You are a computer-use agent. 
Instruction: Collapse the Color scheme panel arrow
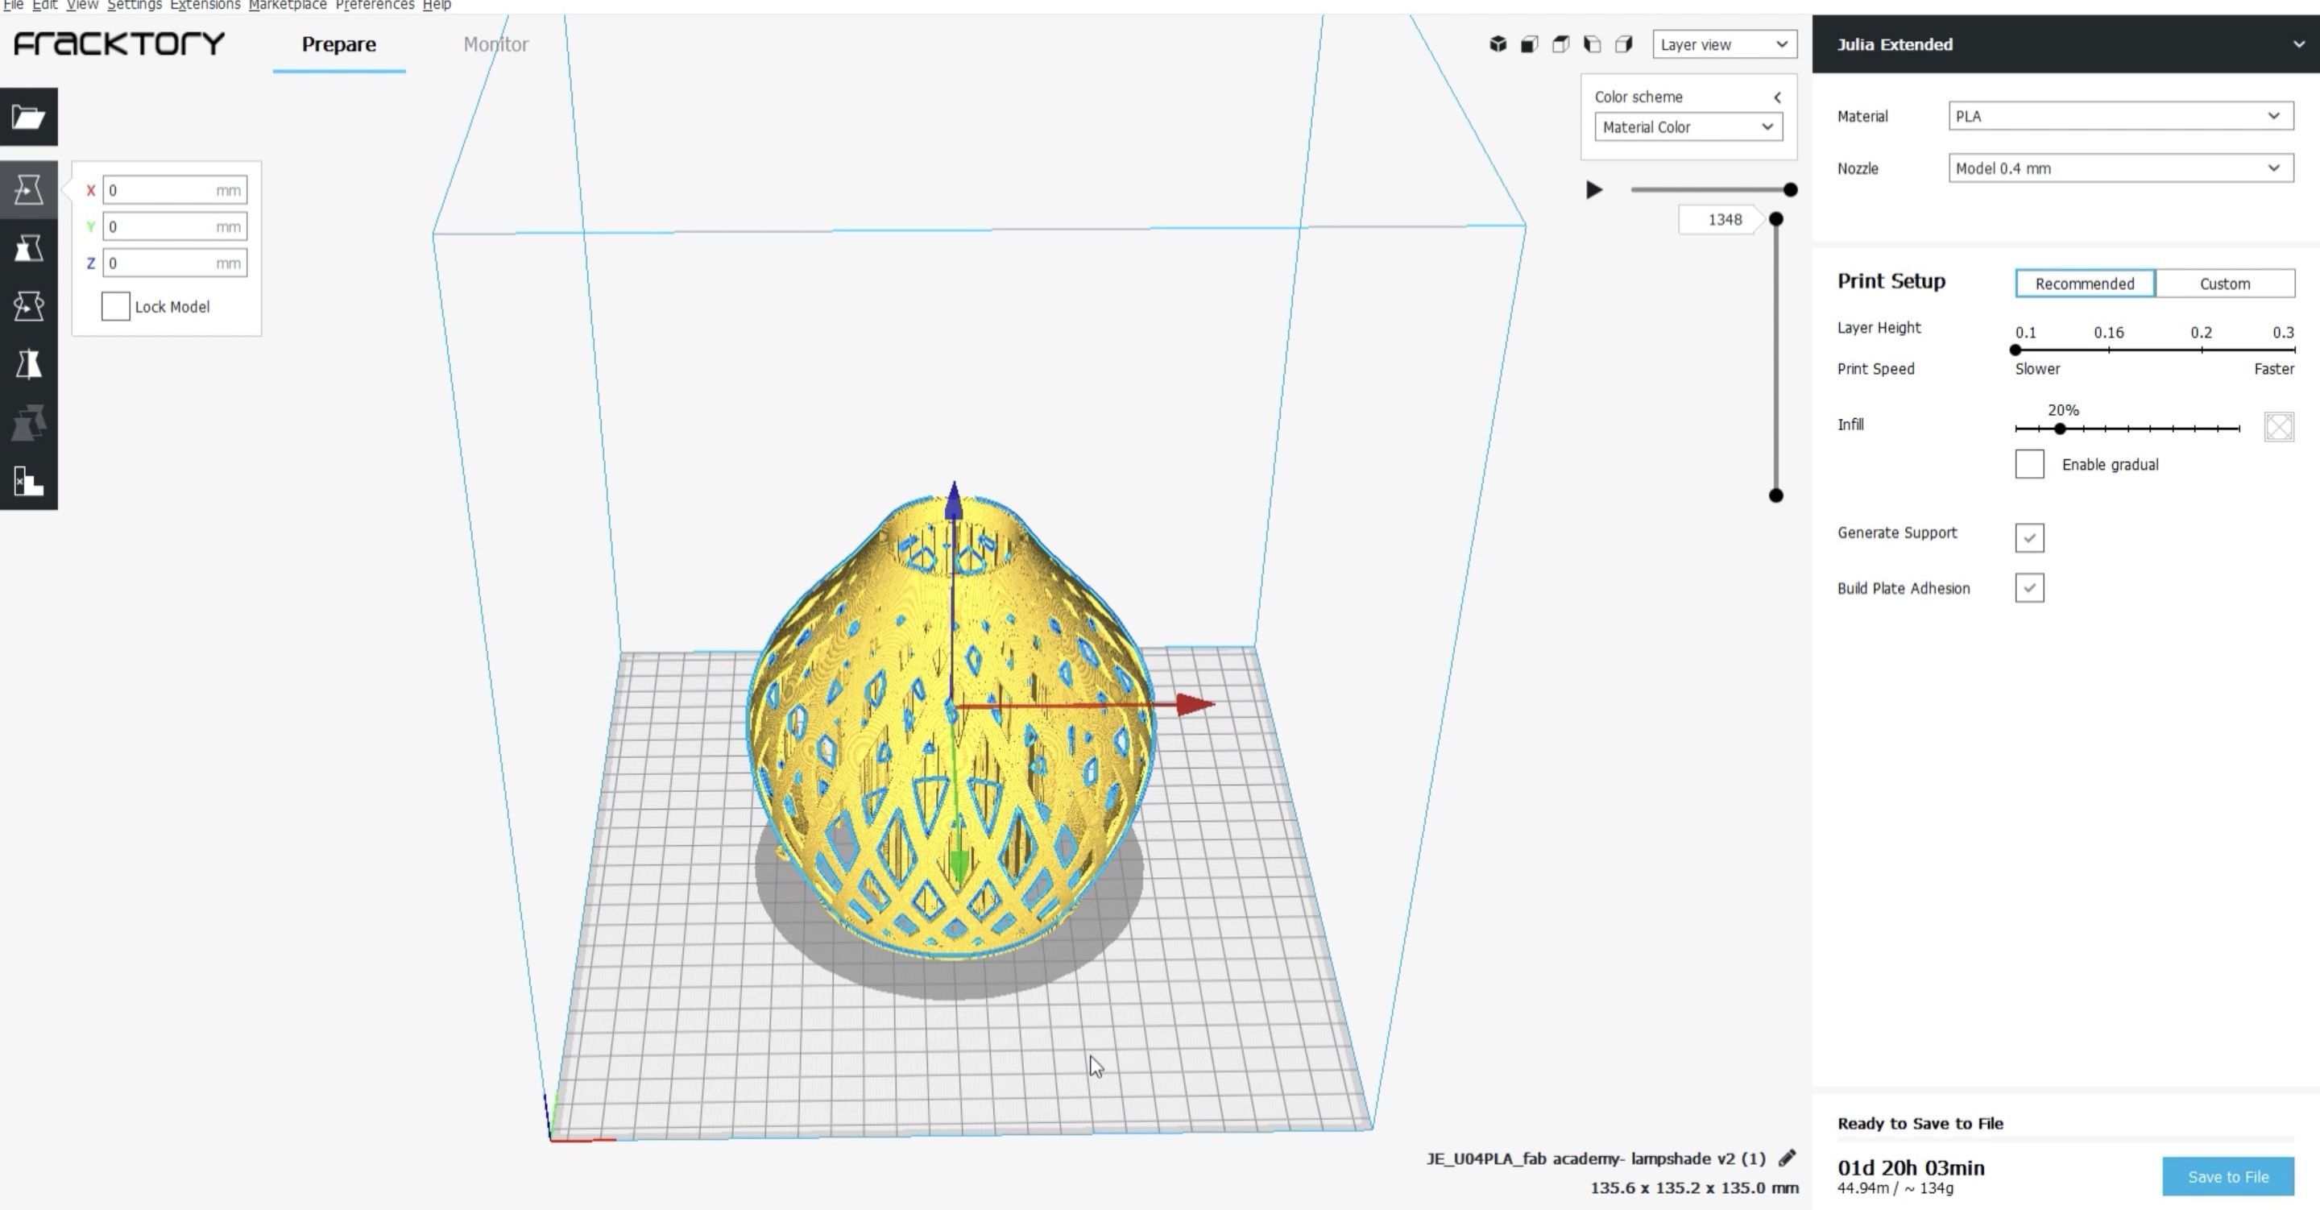click(x=1777, y=97)
